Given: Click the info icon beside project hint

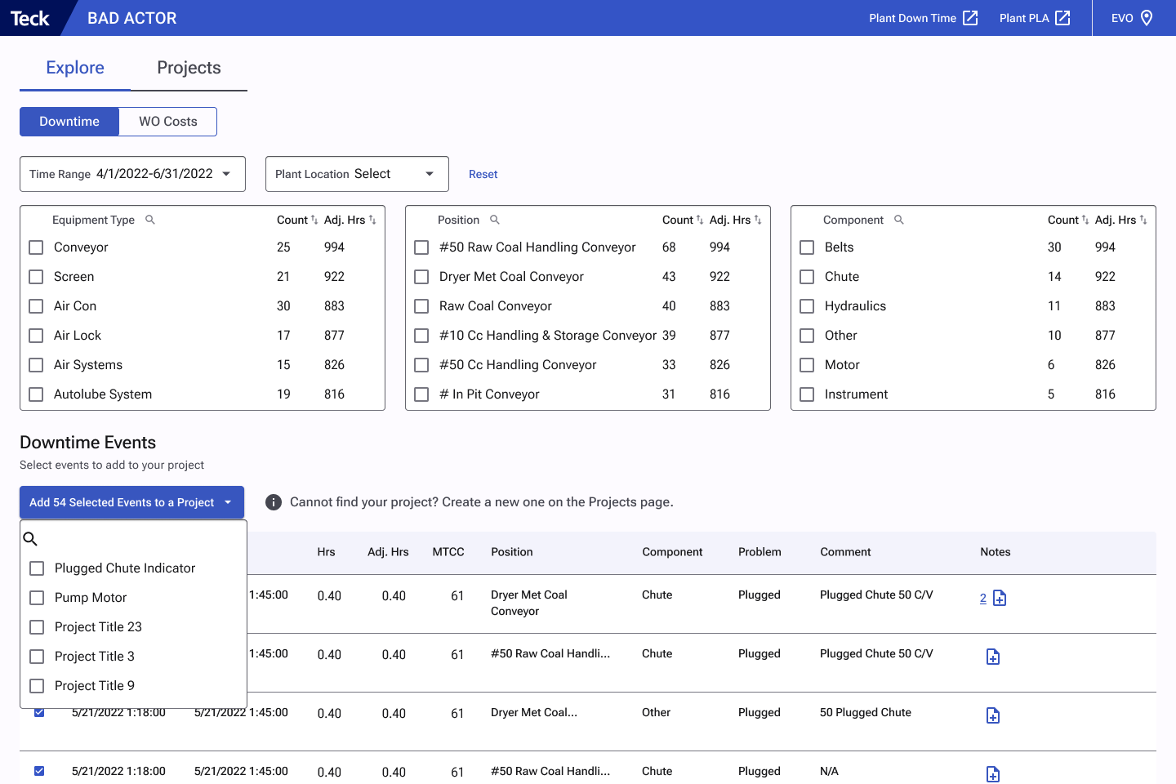Looking at the screenshot, I should [x=274, y=502].
